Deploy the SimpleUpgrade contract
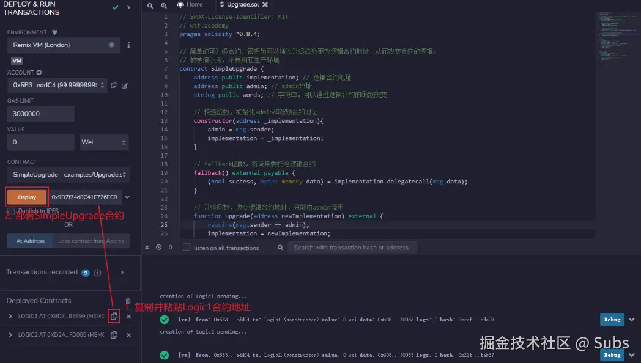 click(27, 197)
